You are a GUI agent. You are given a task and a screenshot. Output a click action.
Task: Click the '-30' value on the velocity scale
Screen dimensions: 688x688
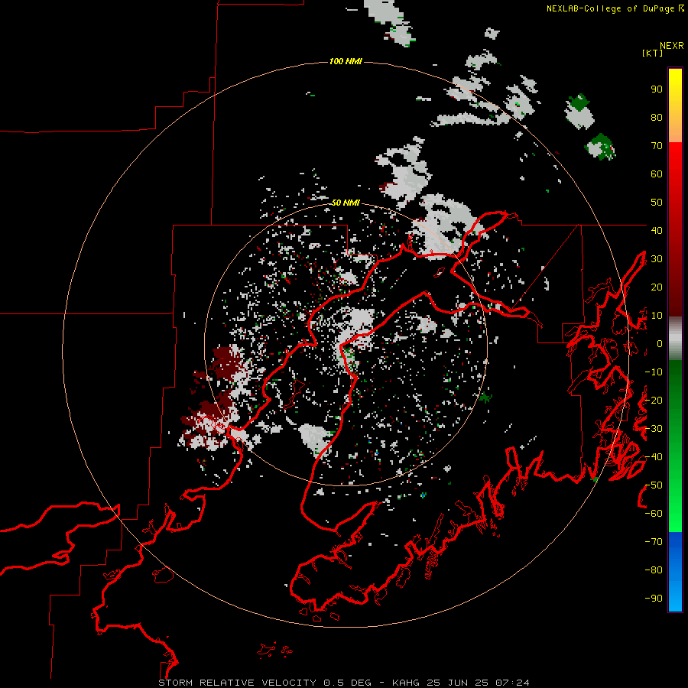[x=654, y=429]
